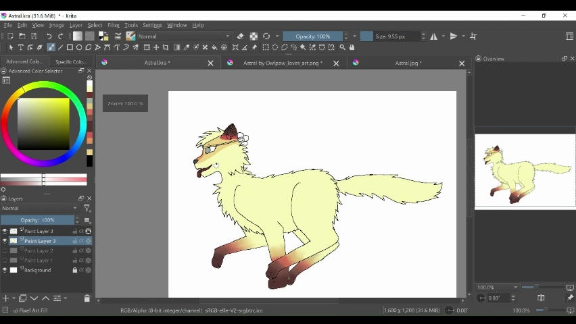Toggle wrap around mode

click(x=473, y=36)
